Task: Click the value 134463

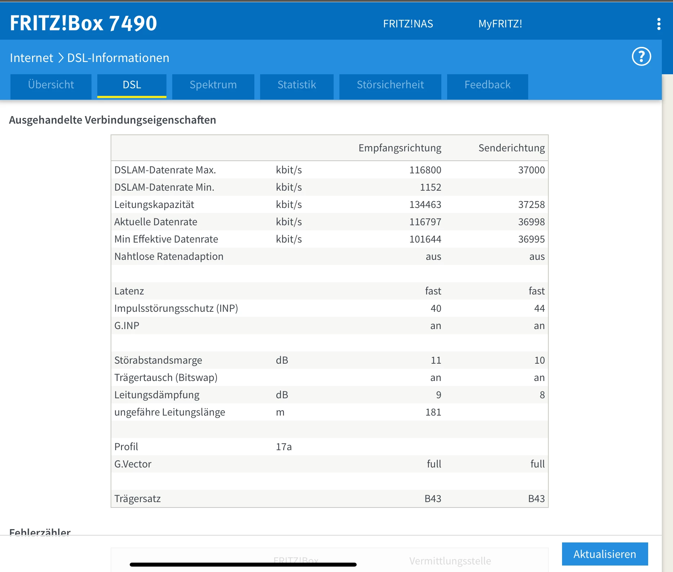Action: coord(425,204)
